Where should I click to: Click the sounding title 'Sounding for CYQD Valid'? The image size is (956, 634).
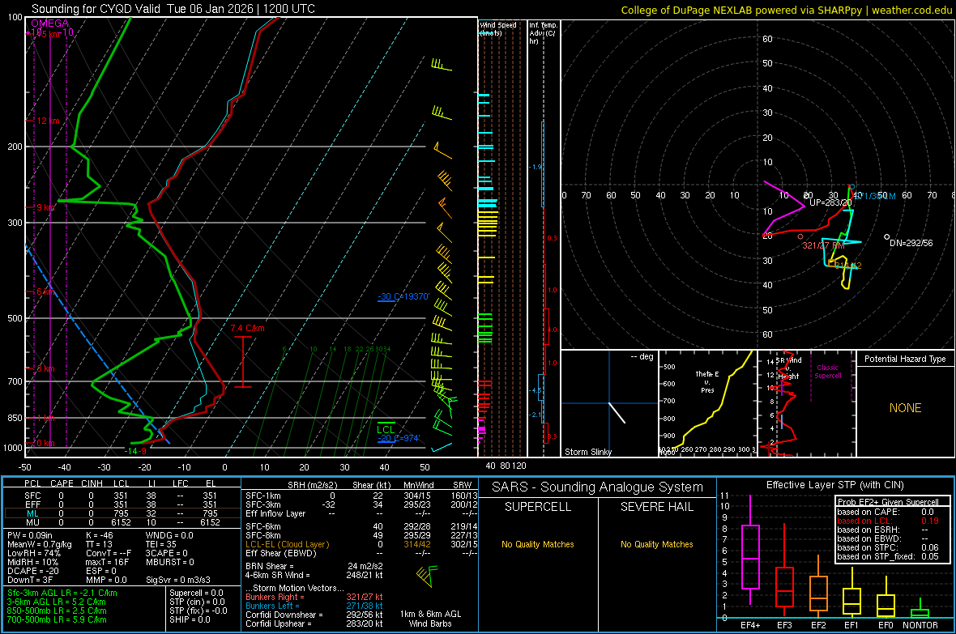point(96,9)
